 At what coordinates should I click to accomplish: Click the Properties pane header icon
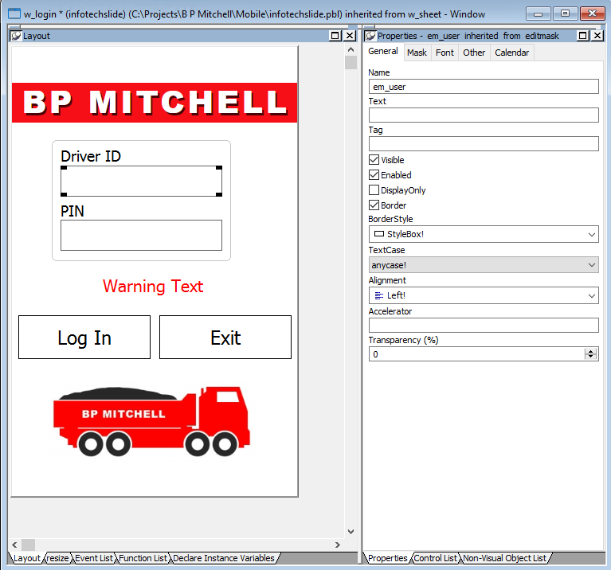pyautogui.click(x=370, y=36)
